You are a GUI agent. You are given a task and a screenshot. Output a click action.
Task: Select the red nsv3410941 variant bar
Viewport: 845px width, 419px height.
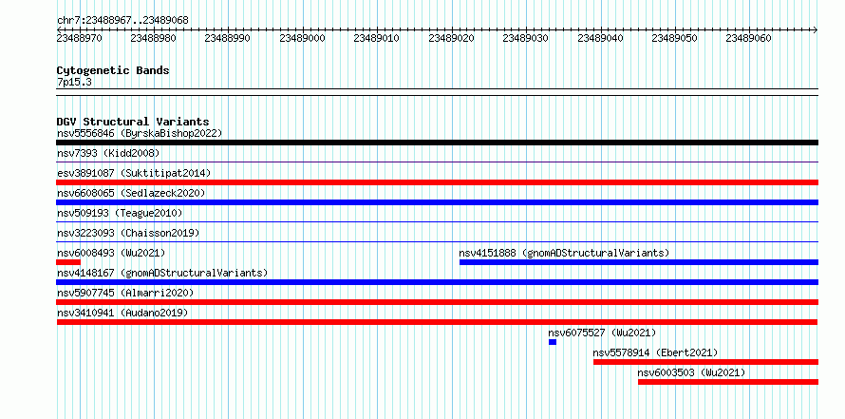437,322
